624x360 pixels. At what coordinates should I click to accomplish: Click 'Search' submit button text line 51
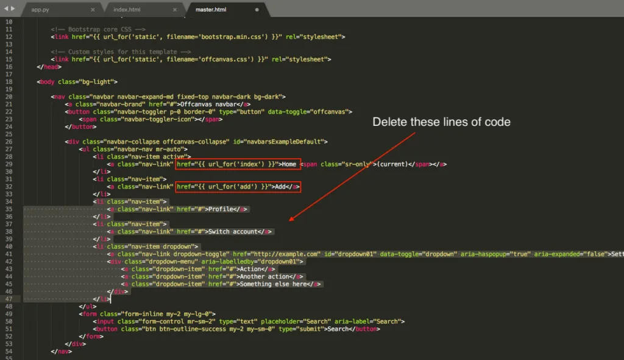(338, 329)
